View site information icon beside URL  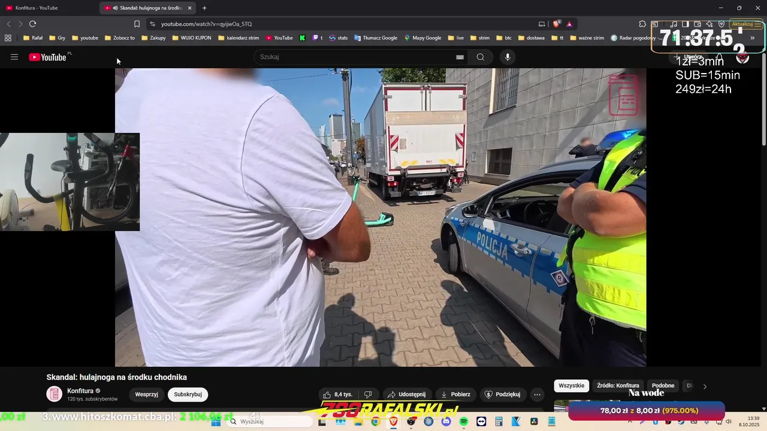pyautogui.click(x=152, y=24)
